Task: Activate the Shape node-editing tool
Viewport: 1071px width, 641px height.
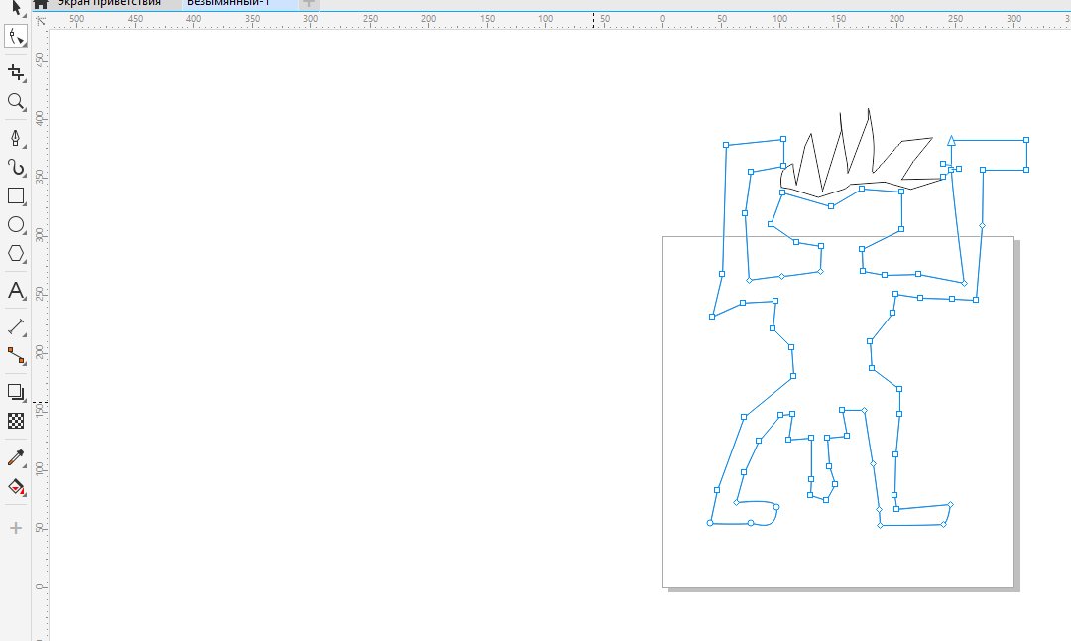Action: click(x=15, y=38)
